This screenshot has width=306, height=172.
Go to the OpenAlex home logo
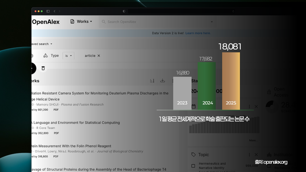(46, 22)
